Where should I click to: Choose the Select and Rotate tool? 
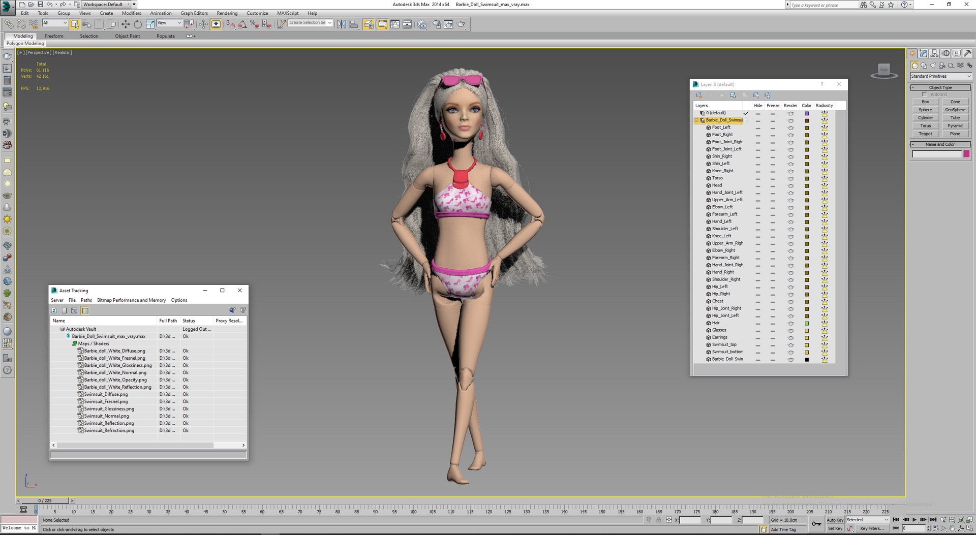click(138, 24)
